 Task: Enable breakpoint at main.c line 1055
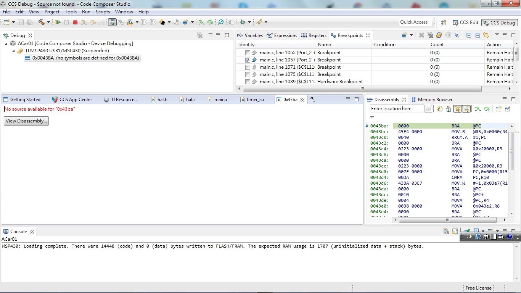click(248, 53)
